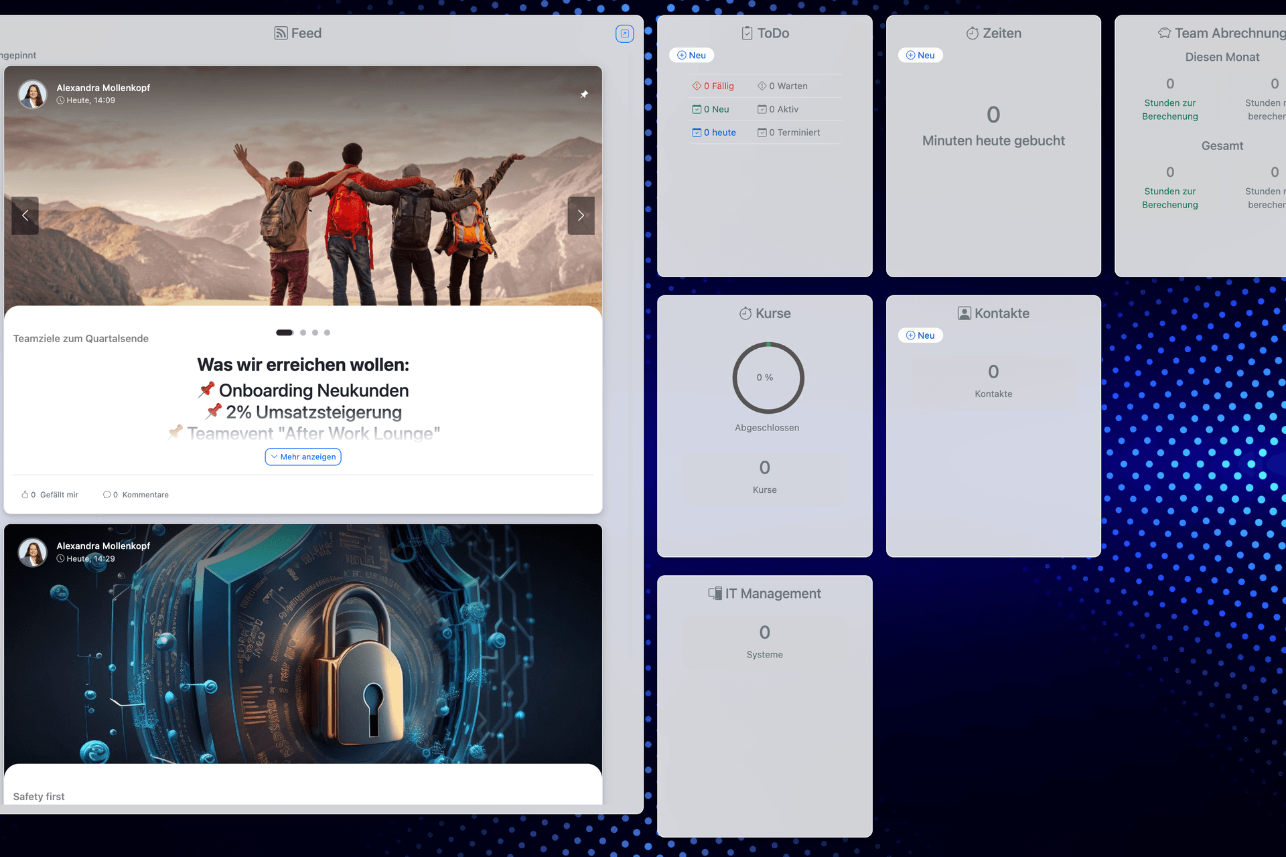Open the 0 Kontakte counter tile
Viewport: 1286px width, 857px height.
[x=993, y=382]
